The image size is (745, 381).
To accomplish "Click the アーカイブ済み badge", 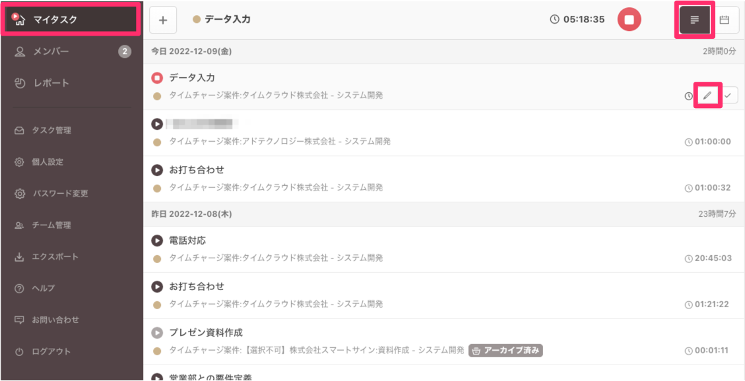I will pos(505,351).
